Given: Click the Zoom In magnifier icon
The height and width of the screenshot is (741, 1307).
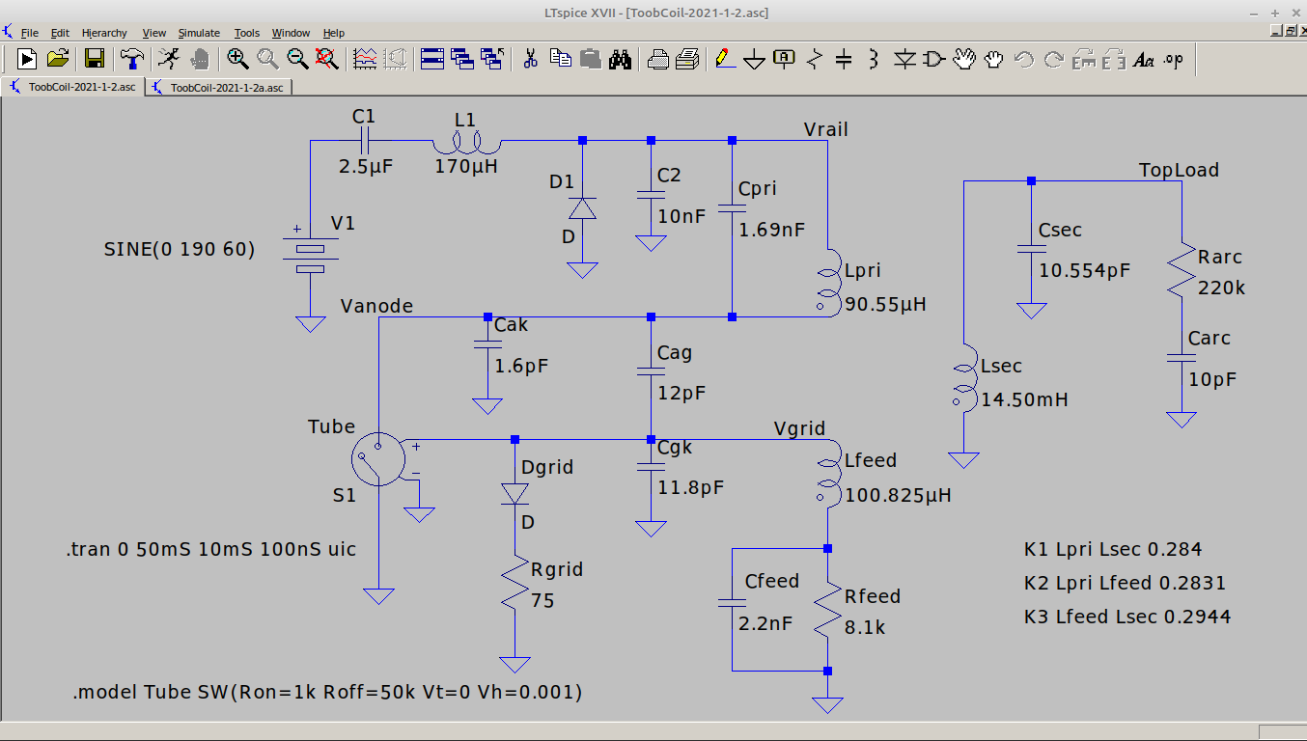Looking at the screenshot, I should pos(237,59).
